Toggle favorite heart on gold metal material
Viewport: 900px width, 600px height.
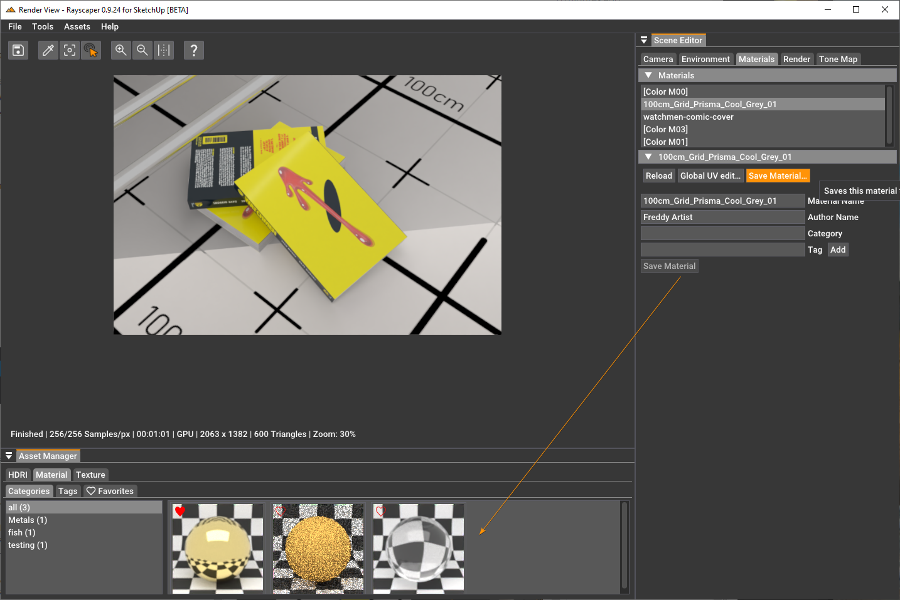[x=180, y=512]
